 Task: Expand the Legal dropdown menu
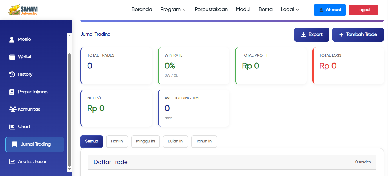[289, 9]
